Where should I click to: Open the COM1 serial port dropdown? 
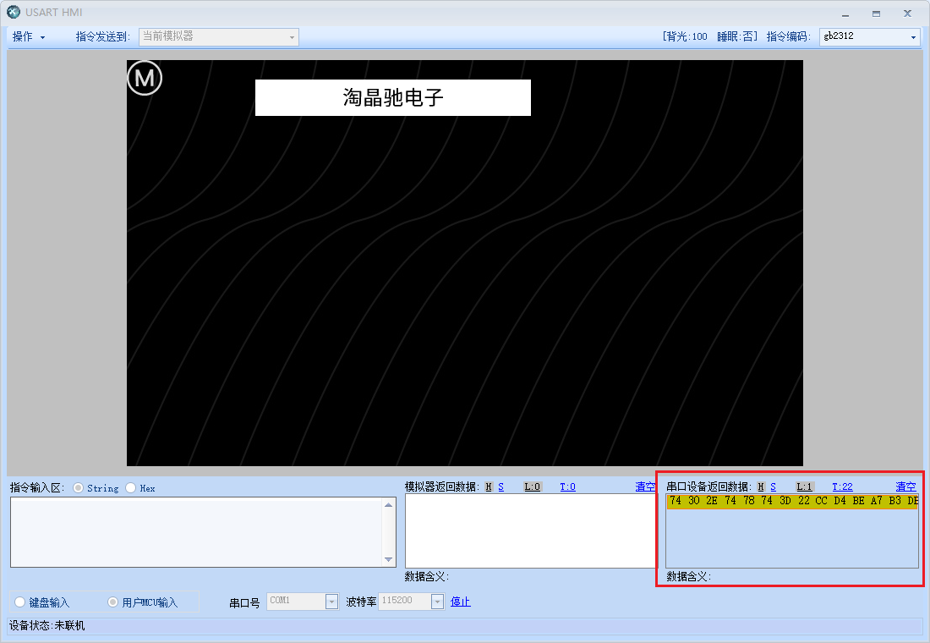tap(332, 602)
